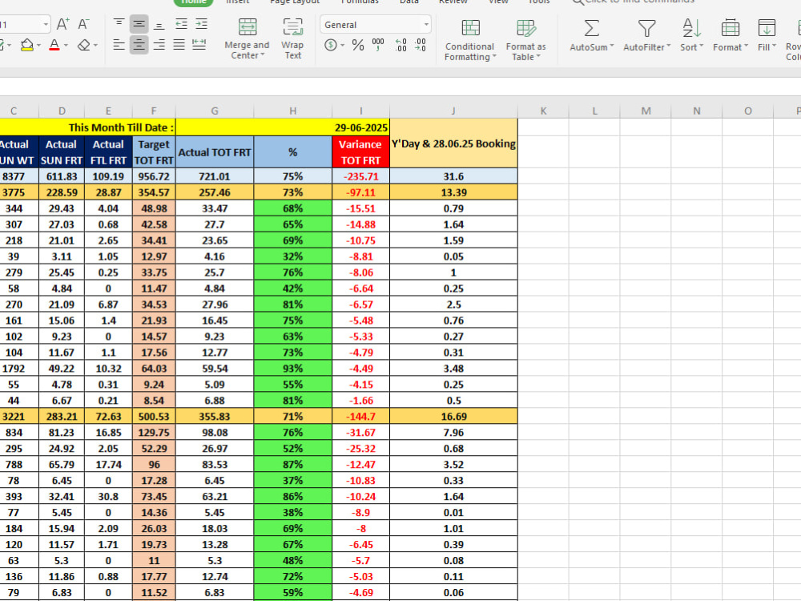The height and width of the screenshot is (601, 801).
Task: Select column M header
Action: coord(646,111)
